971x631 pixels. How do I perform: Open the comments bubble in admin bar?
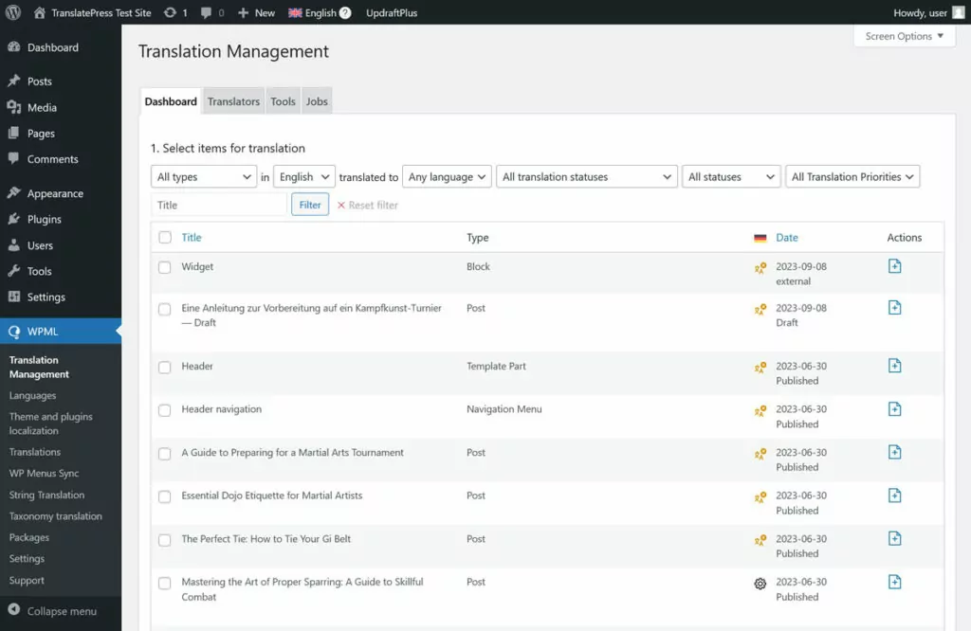click(211, 12)
